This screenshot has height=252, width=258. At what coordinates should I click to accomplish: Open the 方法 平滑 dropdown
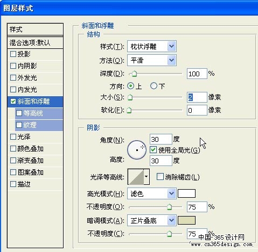click(x=152, y=60)
